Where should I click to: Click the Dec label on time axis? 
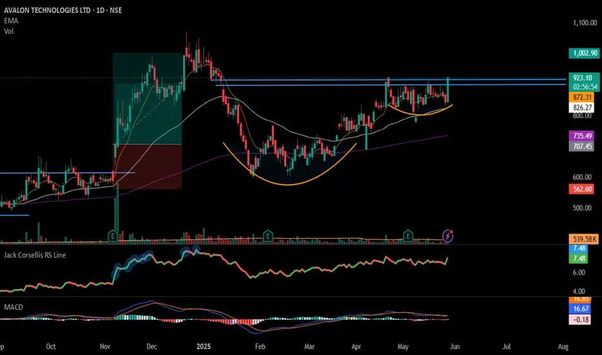152,347
